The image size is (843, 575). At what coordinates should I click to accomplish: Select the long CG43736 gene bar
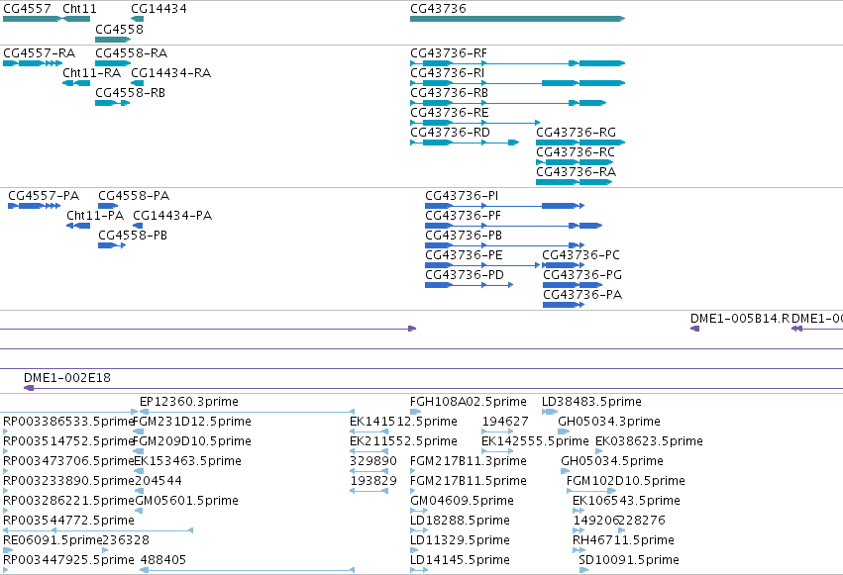click(517, 19)
